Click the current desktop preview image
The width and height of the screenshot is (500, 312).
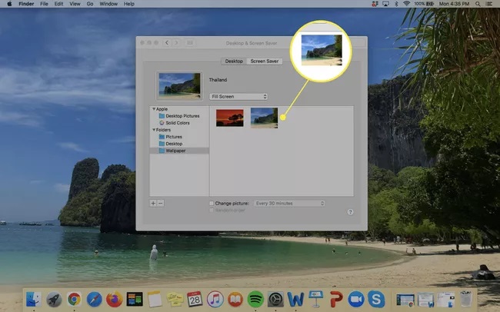point(179,86)
